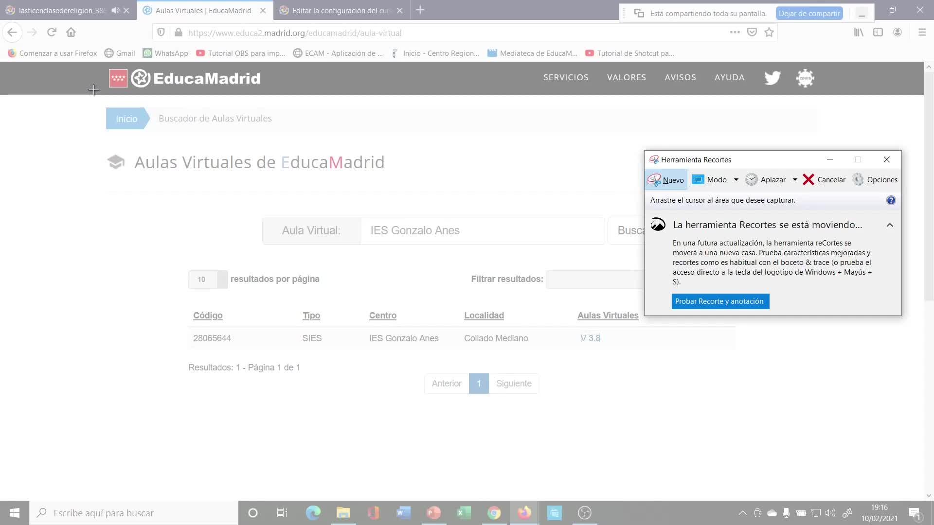Switch to Editar la configuración del curso tab

(341, 10)
